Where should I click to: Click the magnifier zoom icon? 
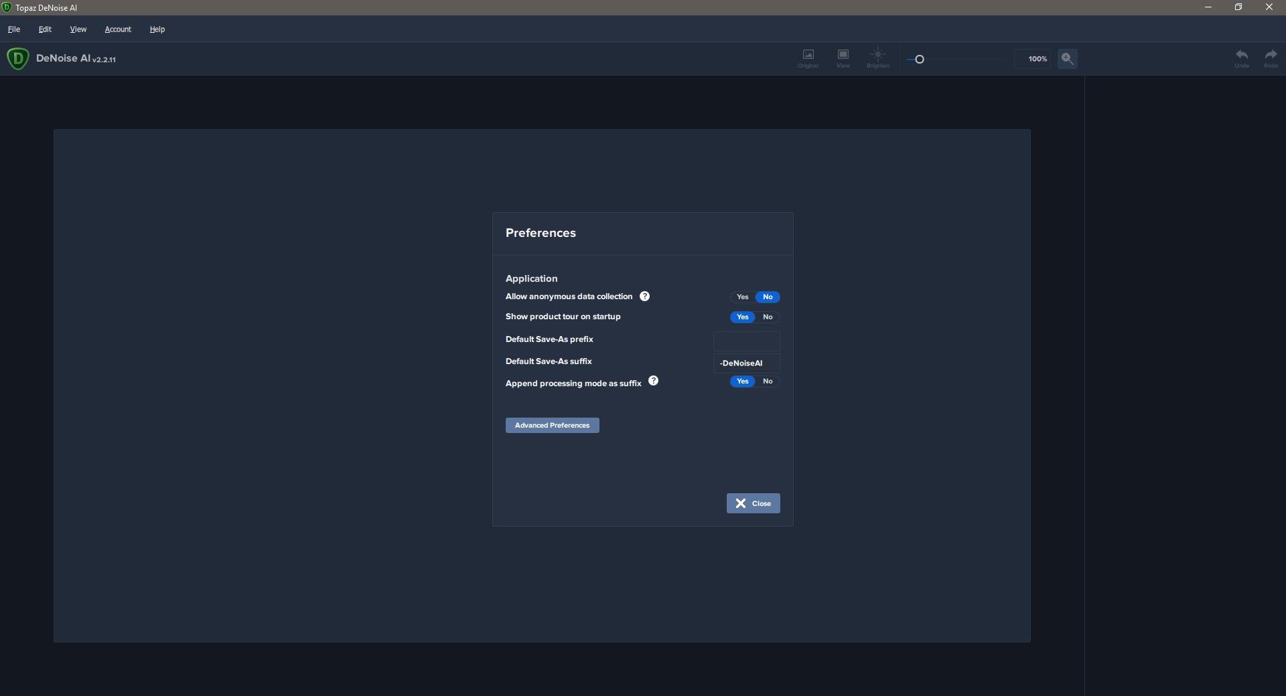[1067, 59]
